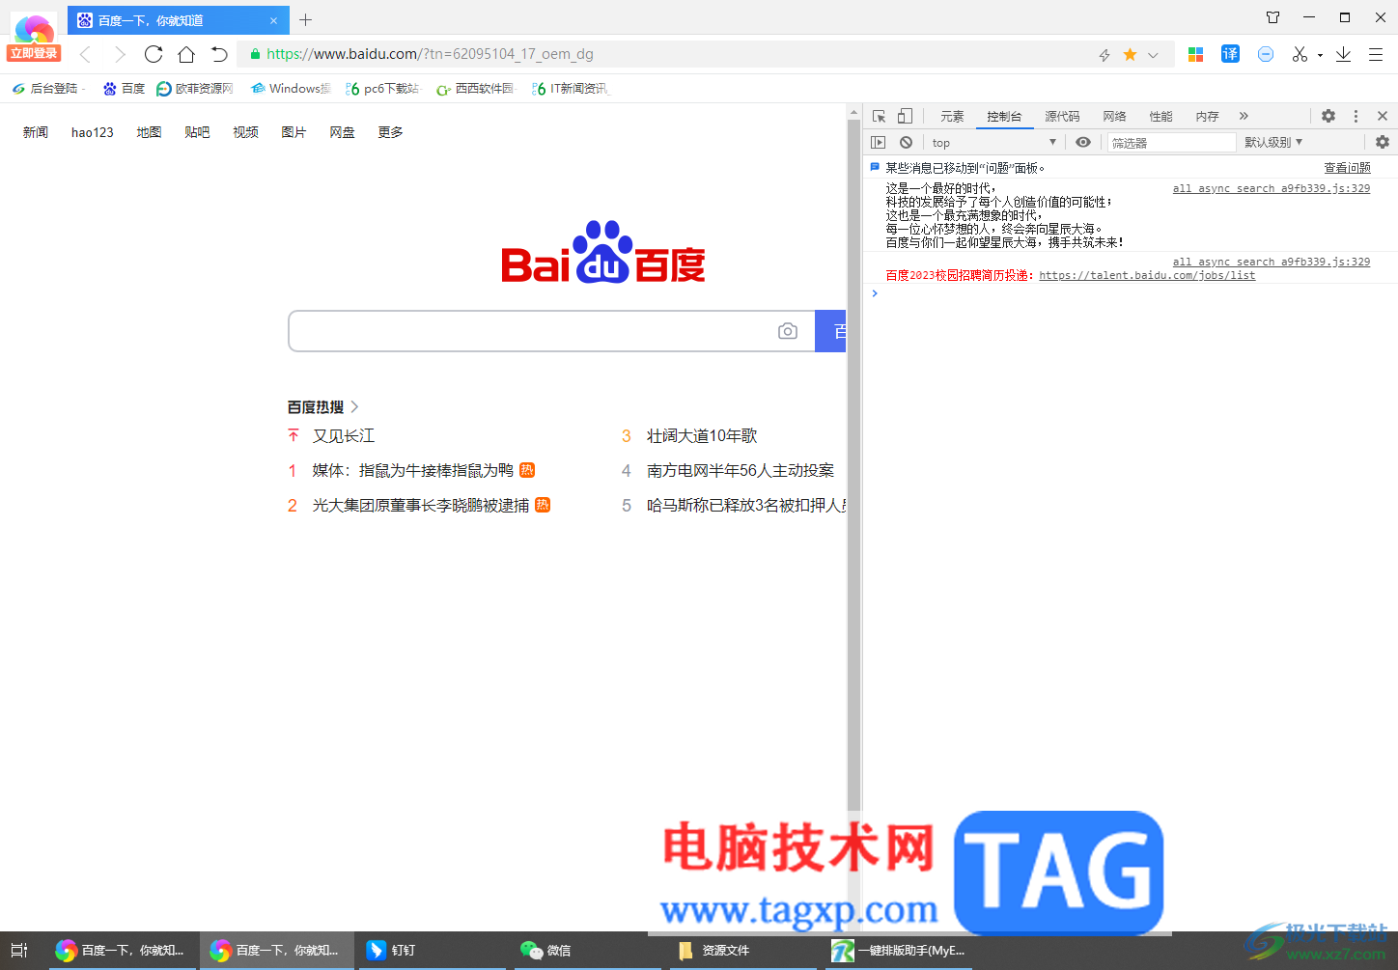Image resolution: width=1398 pixels, height=970 pixels.
Task: Open the browser hamburger menu
Action: click(x=1376, y=55)
